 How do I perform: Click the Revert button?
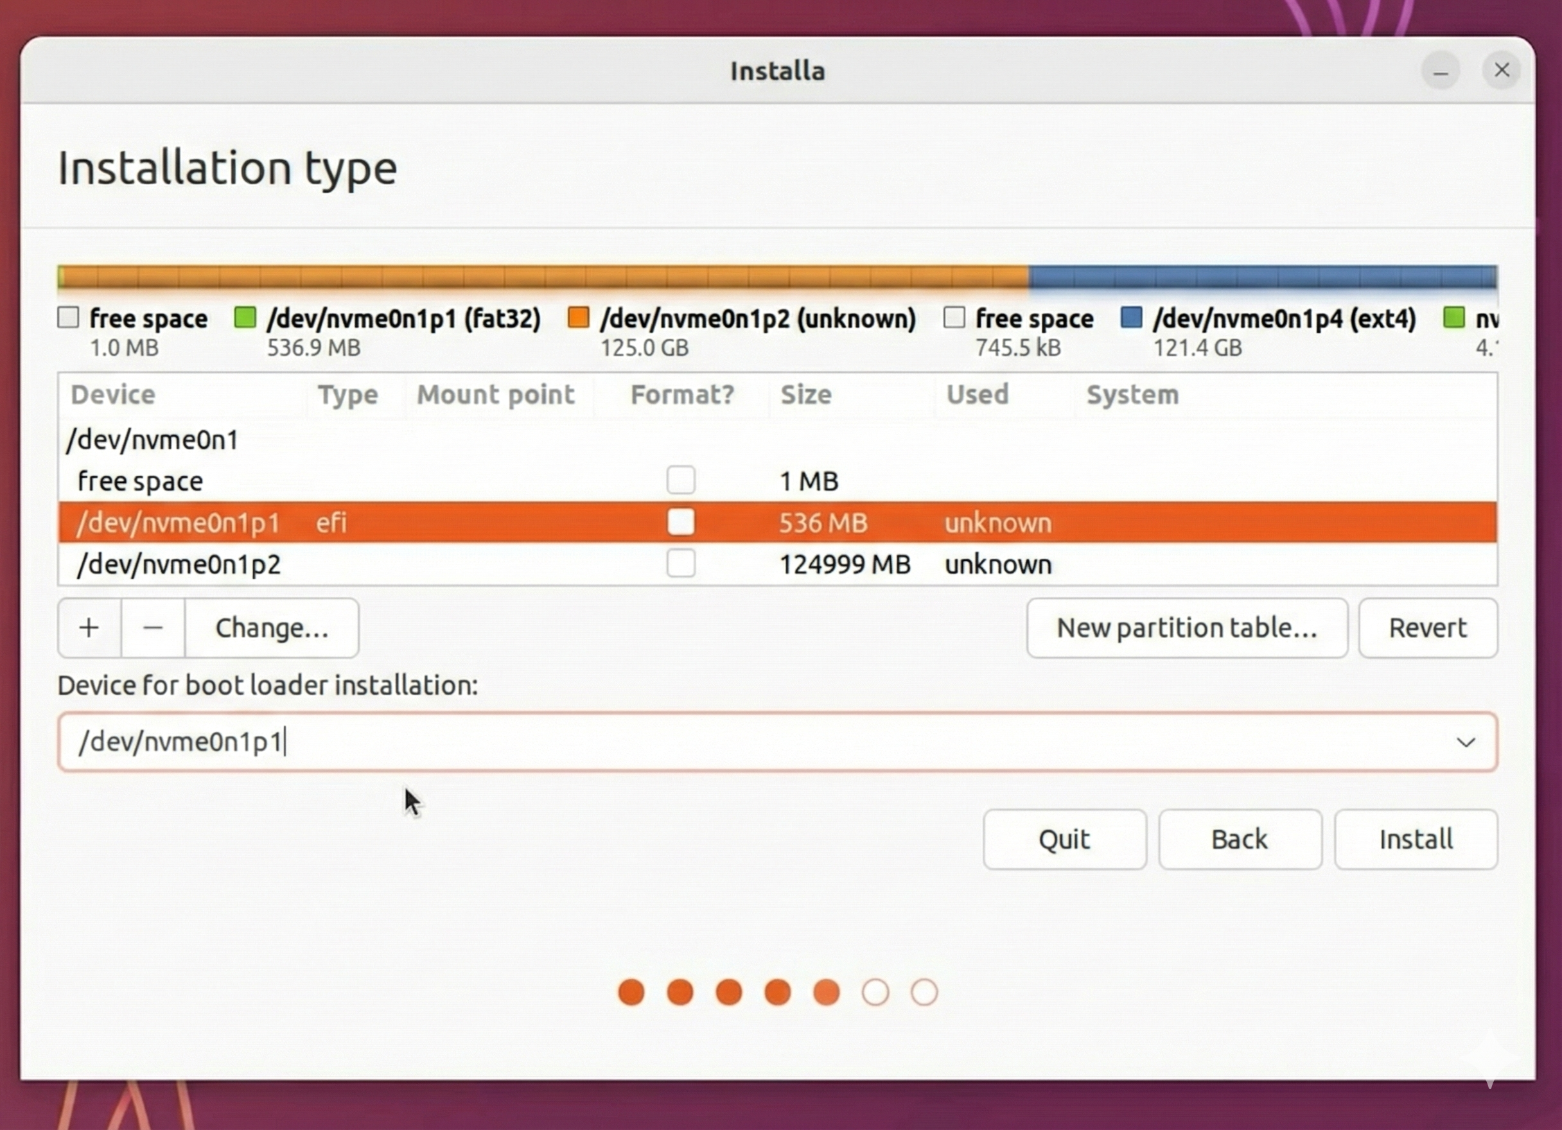click(x=1427, y=627)
